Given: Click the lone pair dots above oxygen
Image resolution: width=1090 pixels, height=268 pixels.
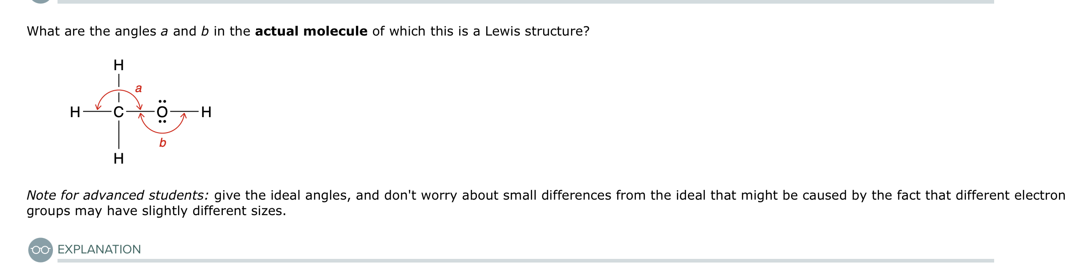Looking at the screenshot, I should [162, 101].
